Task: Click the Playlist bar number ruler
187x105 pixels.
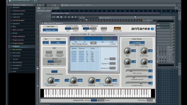Action: [115, 11]
